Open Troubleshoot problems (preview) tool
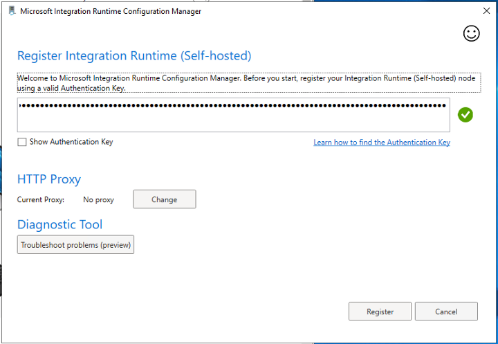498x344 pixels. 75,245
